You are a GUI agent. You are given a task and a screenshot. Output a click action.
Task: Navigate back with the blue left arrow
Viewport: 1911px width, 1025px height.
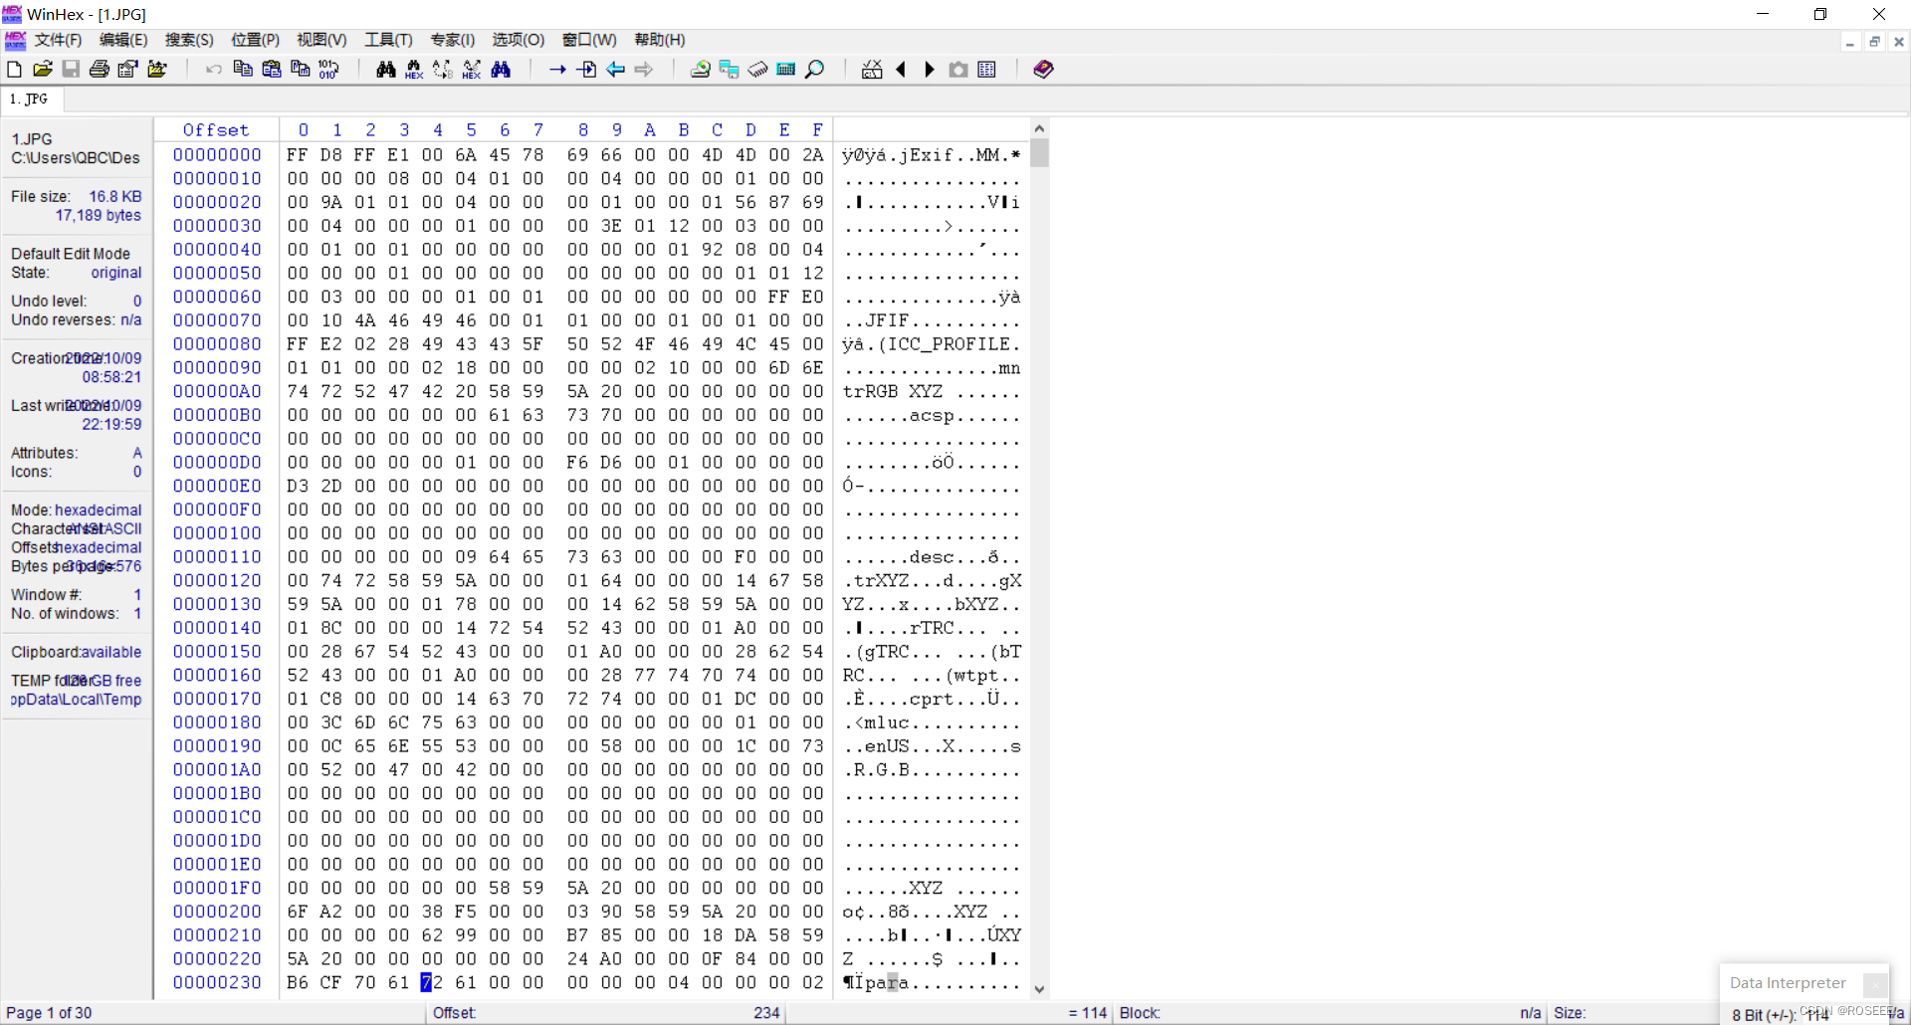(615, 69)
